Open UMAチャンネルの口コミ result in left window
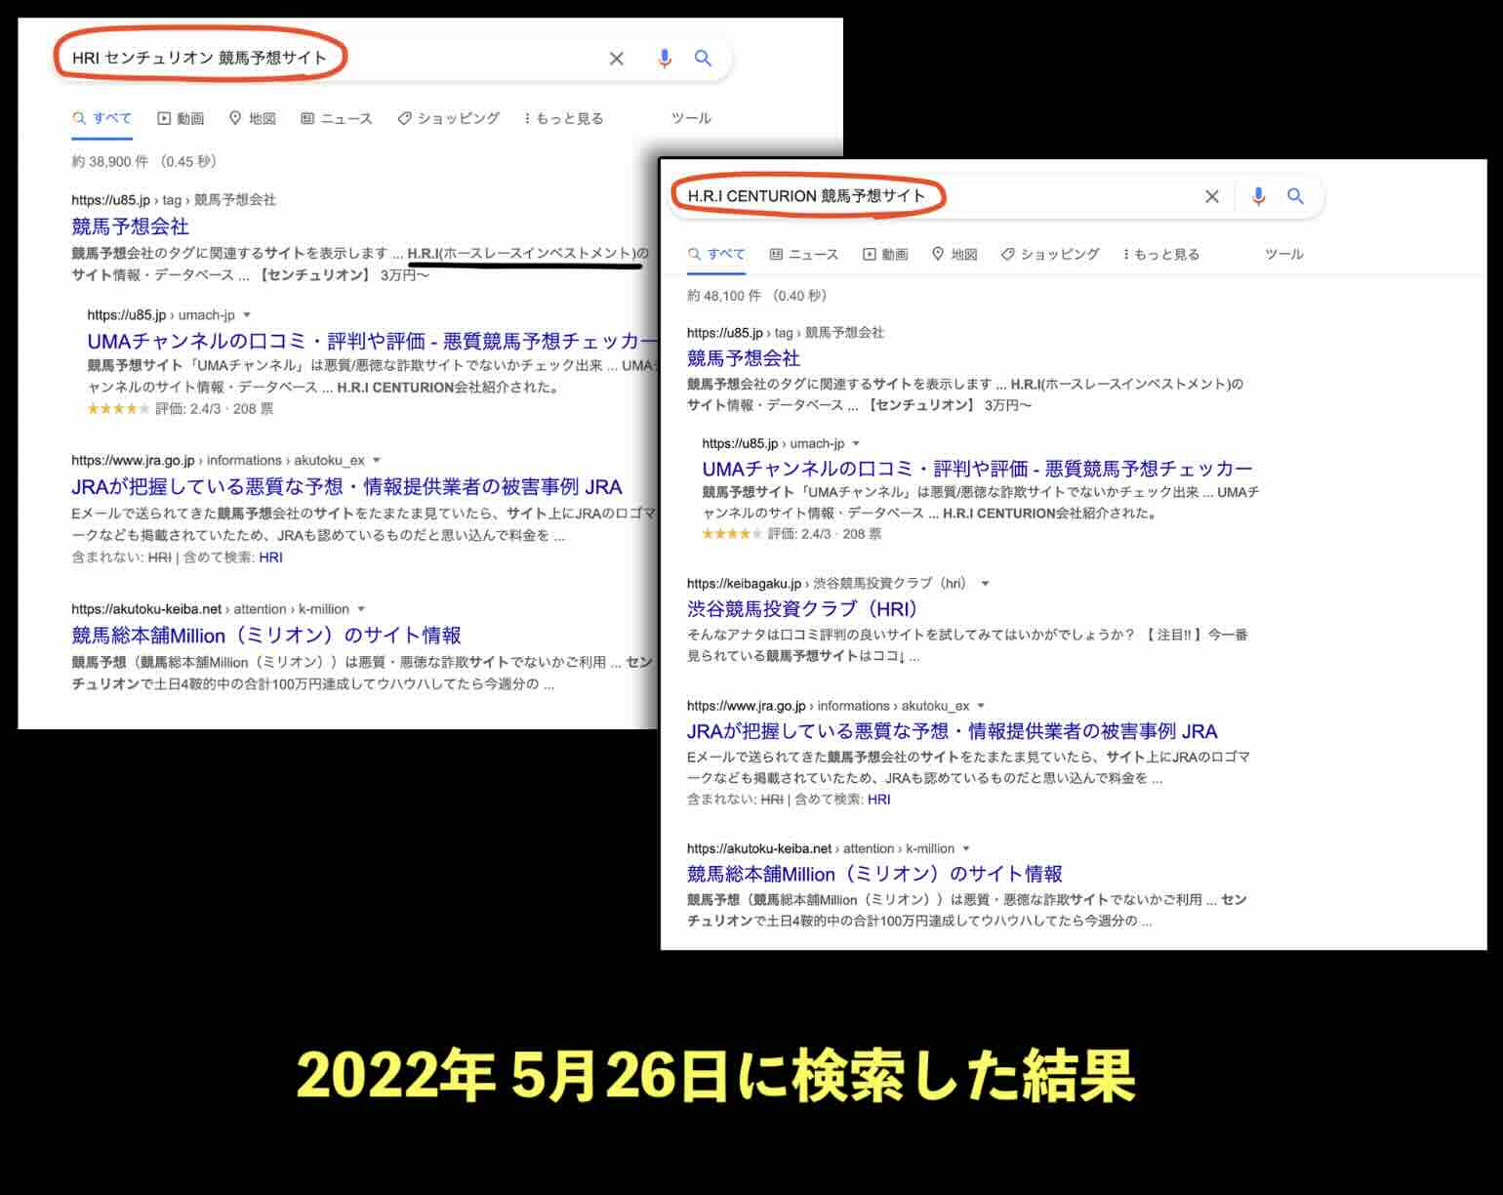The width and height of the screenshot is (1503, 1195). coord(372,341)
